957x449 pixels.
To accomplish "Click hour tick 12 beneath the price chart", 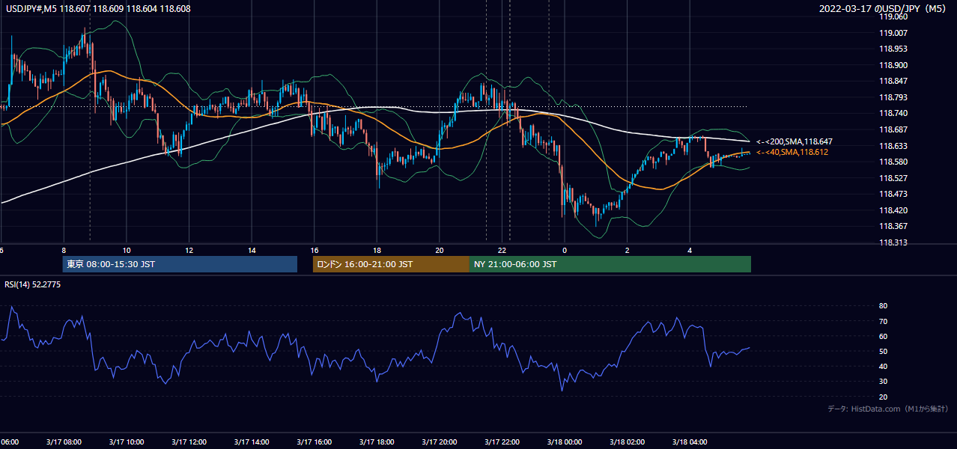I will pos(189,250).
